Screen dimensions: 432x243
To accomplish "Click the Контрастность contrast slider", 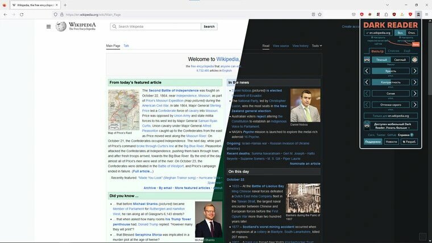I will (x=391, y=82).
